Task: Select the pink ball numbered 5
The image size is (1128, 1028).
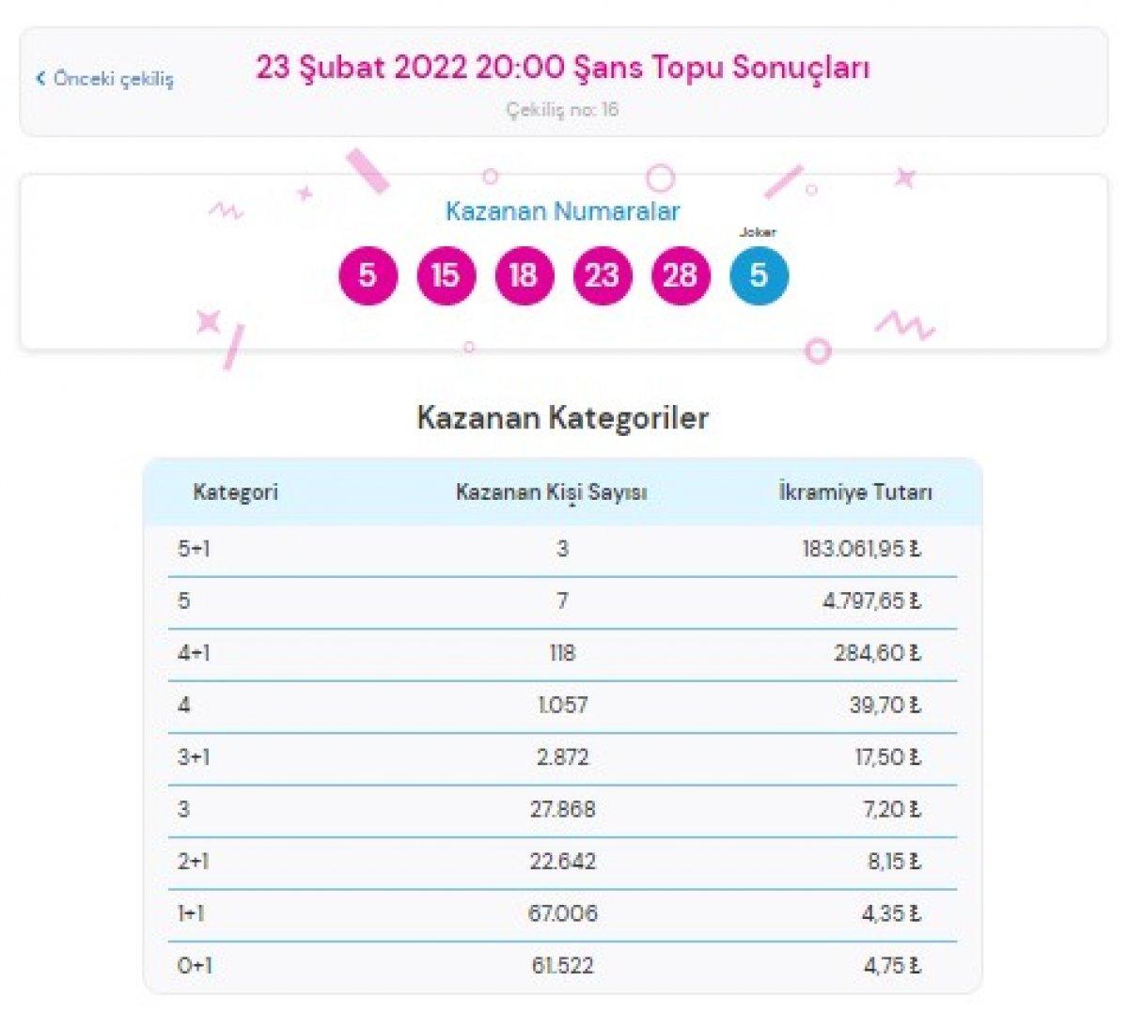Action: (367, 274)
